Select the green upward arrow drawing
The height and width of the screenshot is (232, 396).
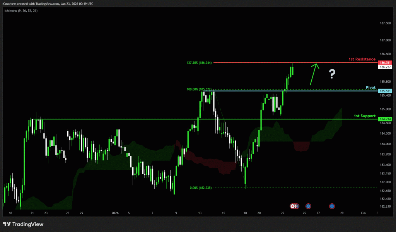click(x=313, y=74)
